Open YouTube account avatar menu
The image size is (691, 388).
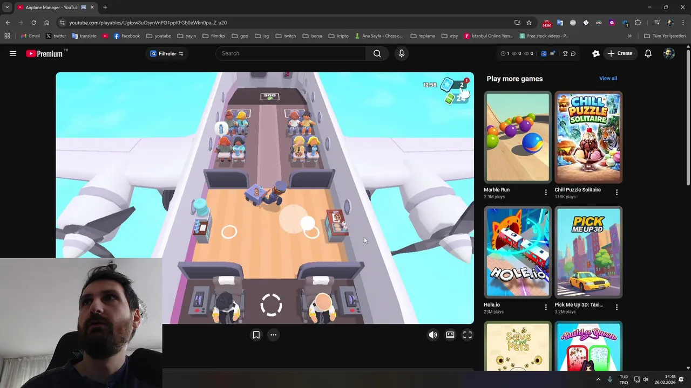[669, 53]
